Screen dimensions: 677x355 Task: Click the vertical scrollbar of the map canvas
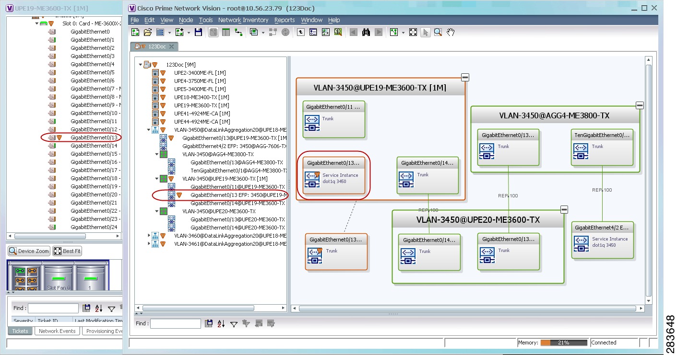[x=649, y=180]
